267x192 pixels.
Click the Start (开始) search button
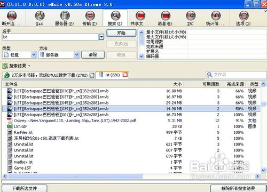[x=121, y=33]
